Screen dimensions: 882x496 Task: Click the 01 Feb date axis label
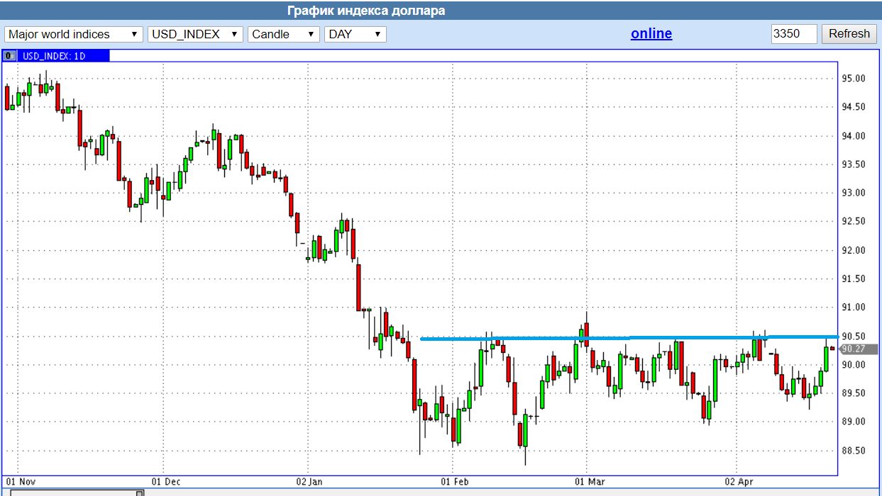tap(455, 482)
